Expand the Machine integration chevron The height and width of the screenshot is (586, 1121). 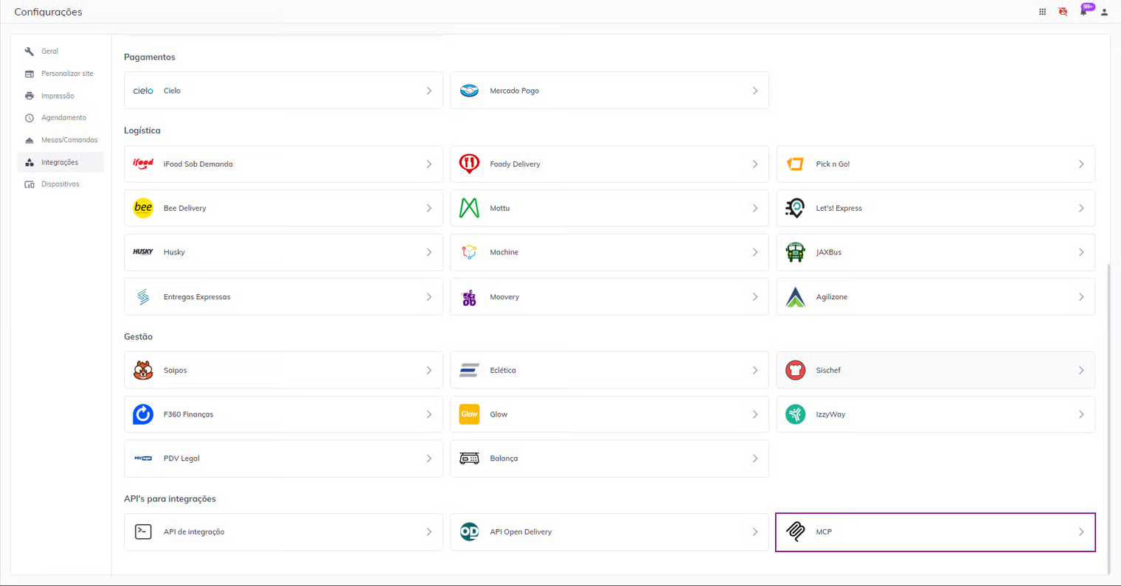point(755,252)
